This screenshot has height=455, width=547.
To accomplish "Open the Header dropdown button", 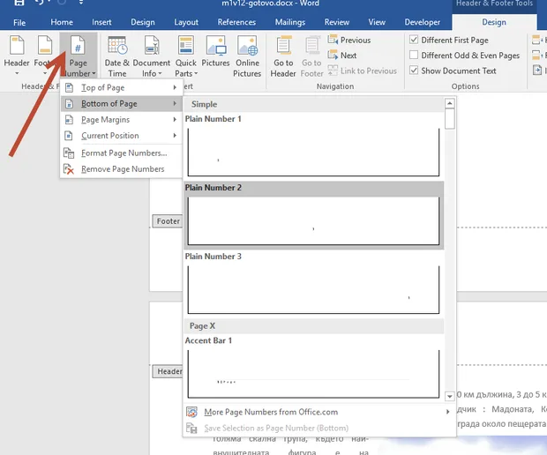I will (17, 55).
